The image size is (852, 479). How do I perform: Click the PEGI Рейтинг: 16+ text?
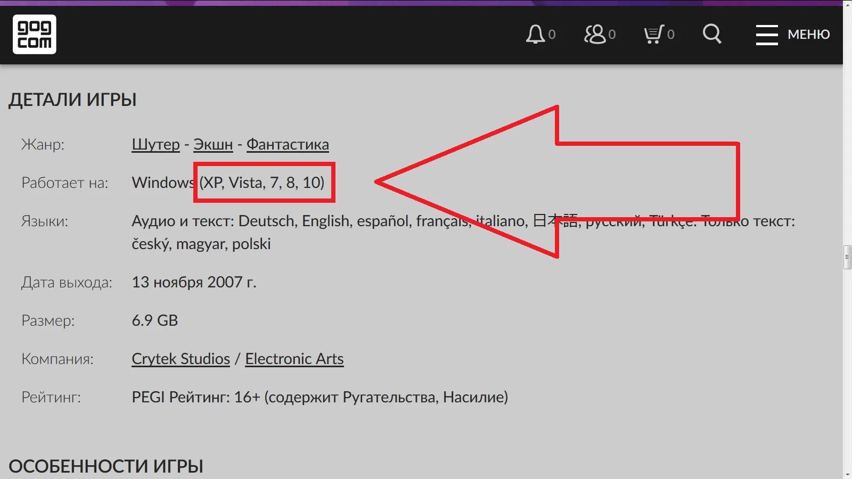coord(320,397)
